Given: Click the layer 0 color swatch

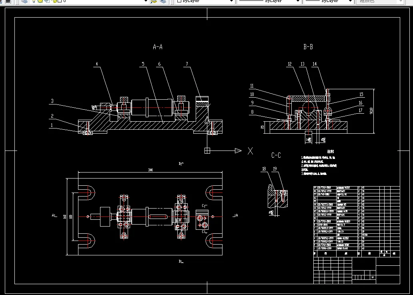Looking at the screenshot, I should point(60,1).
